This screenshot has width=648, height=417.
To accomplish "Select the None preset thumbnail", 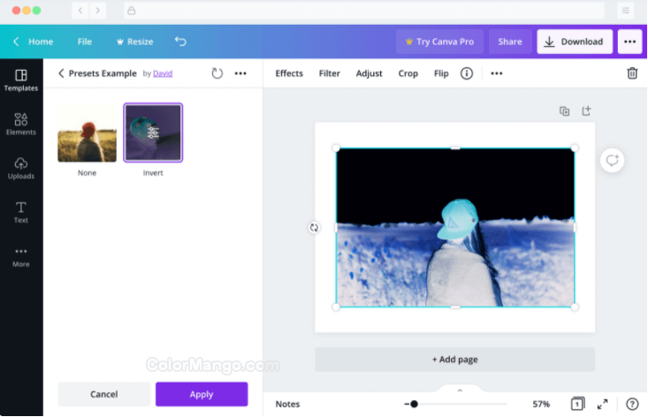I will coord(87,133).
